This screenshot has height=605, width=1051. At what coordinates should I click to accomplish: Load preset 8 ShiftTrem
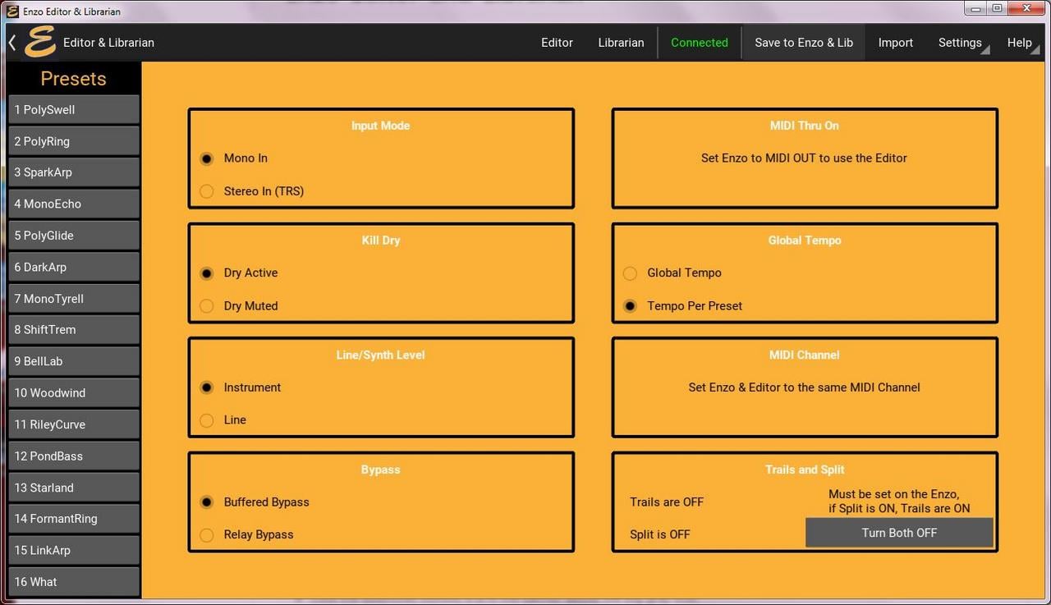[74, 330]
